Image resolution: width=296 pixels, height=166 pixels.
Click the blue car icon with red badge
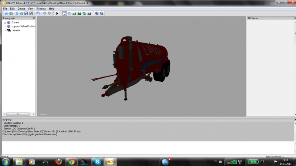click(165, 162)
